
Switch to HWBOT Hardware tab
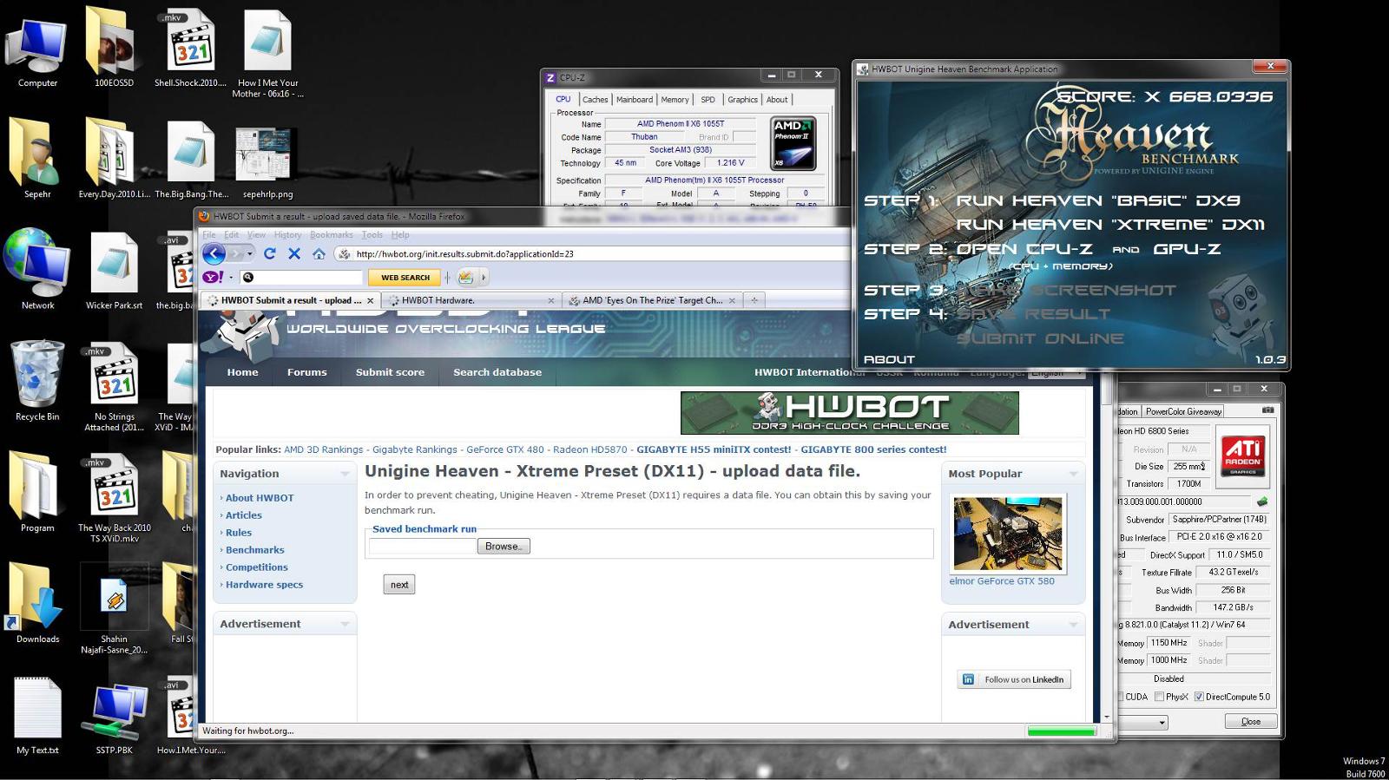[471, 300]
